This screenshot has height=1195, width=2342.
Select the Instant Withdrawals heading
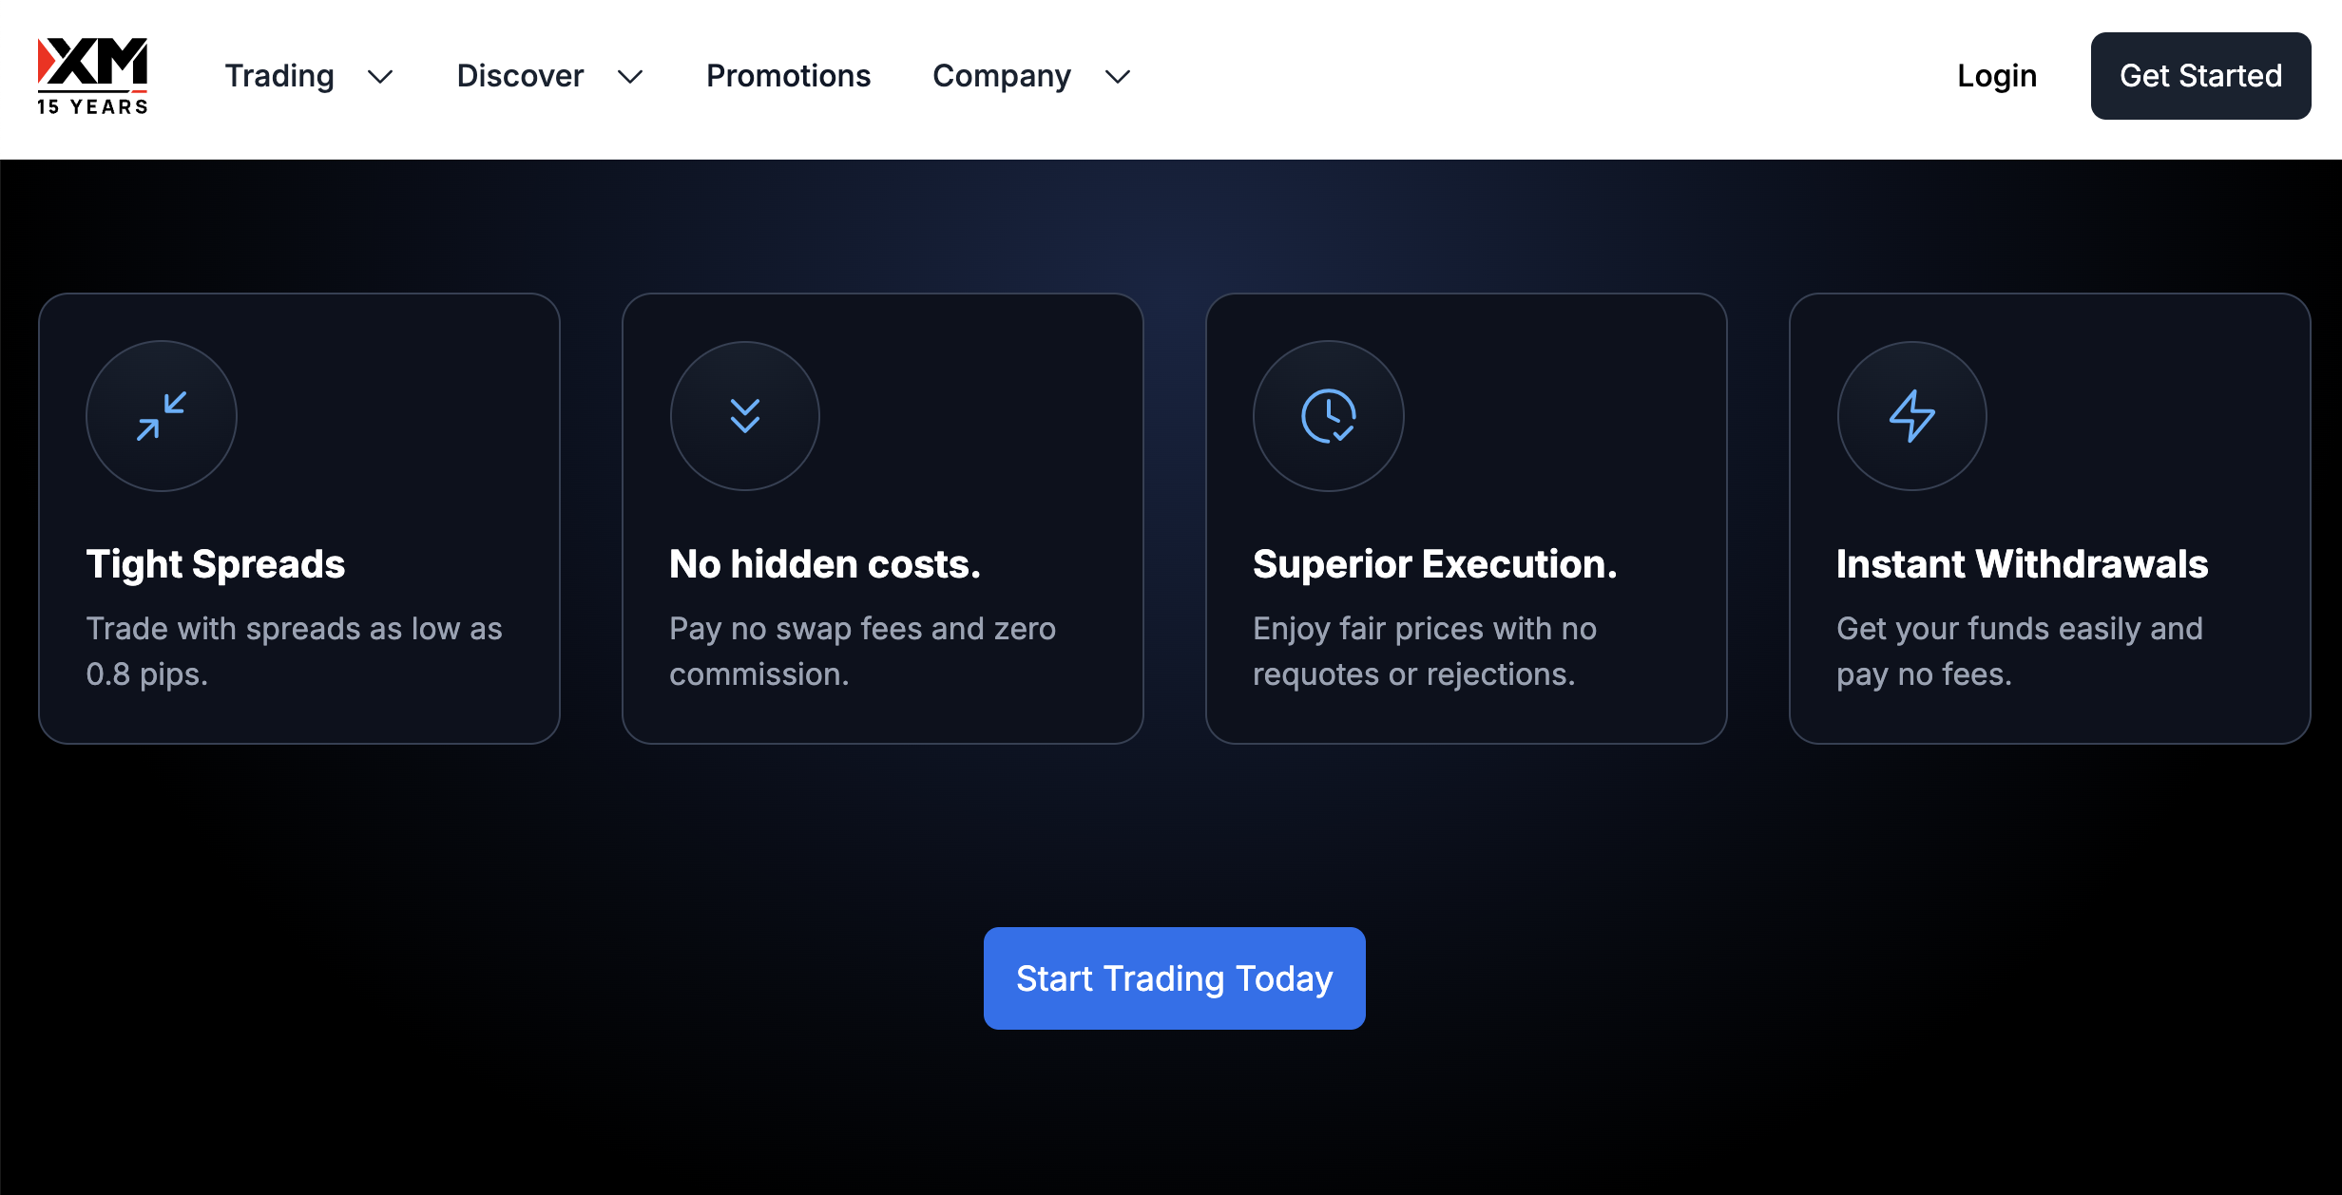(2022, 564)
